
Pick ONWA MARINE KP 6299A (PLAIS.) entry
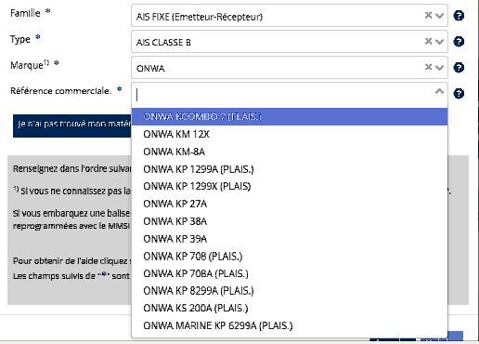(290, 325)
